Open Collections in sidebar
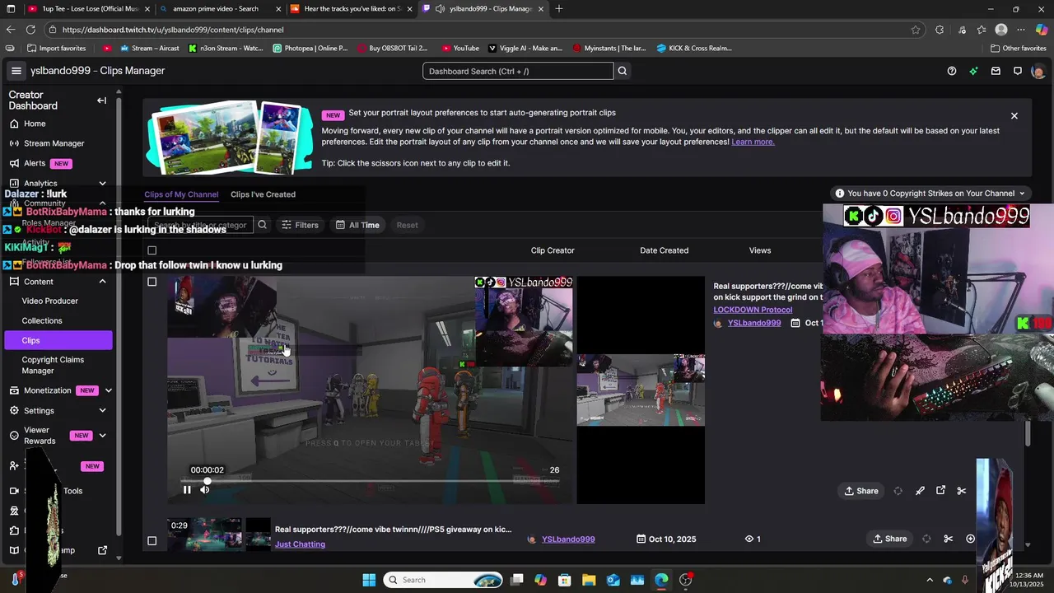The image size is (1054, 593). point(42,320)
